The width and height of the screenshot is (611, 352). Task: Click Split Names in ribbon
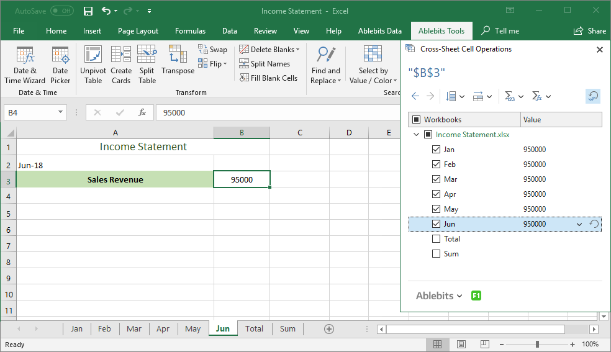click(x=265, y=64)
